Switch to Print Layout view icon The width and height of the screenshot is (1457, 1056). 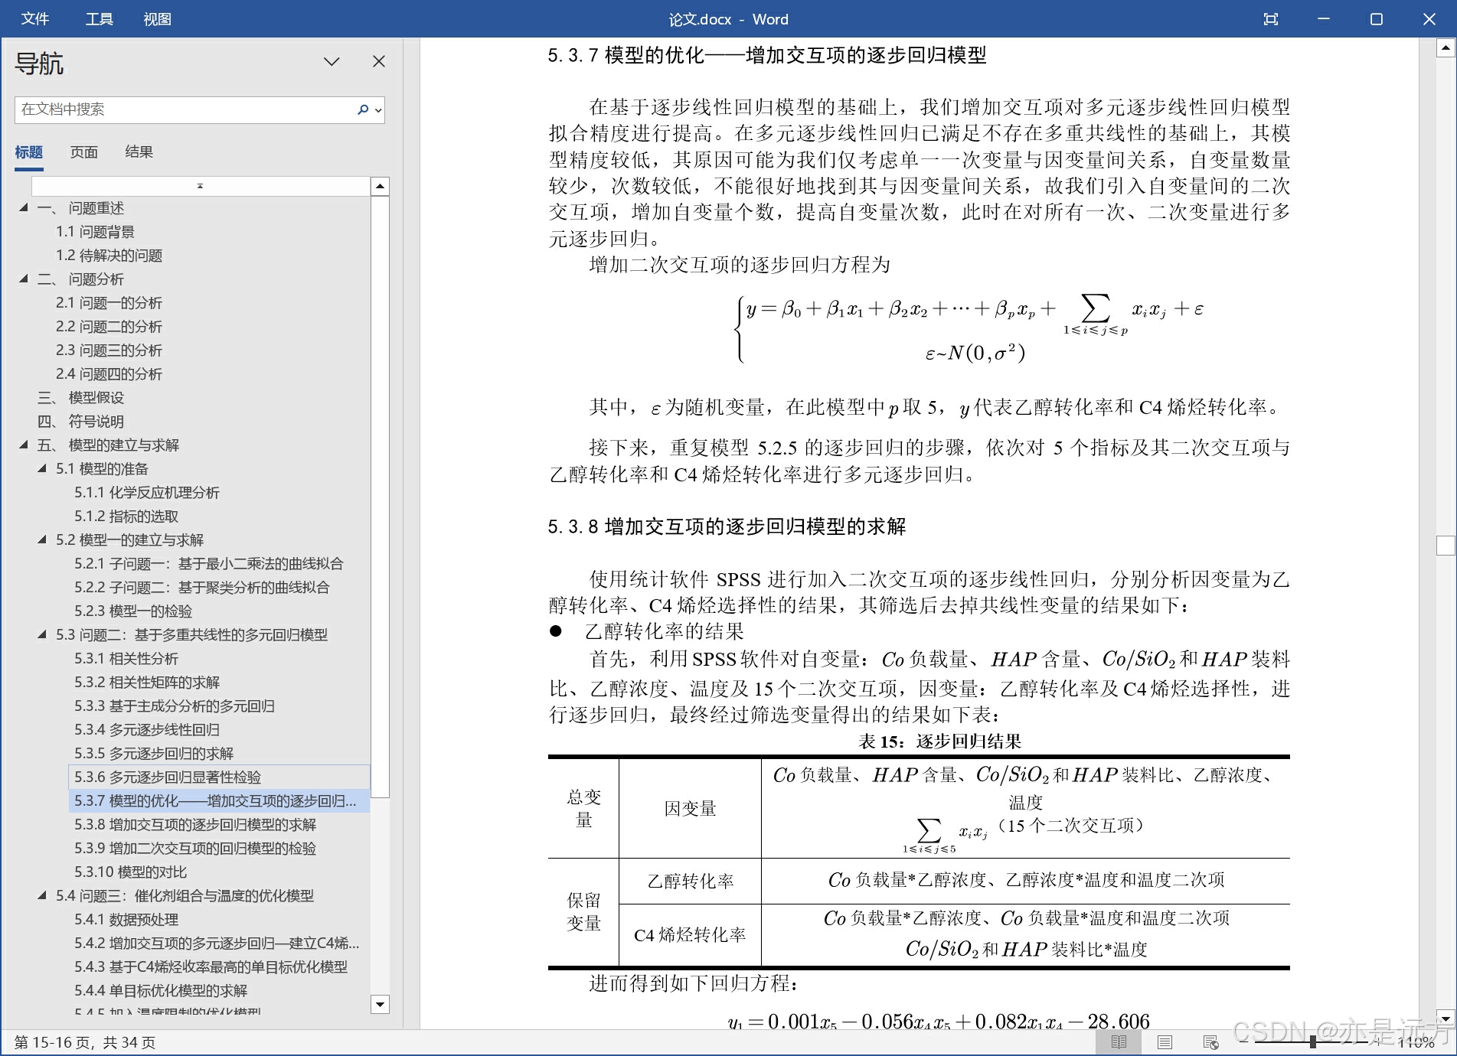click(x=1165, y=1042)
